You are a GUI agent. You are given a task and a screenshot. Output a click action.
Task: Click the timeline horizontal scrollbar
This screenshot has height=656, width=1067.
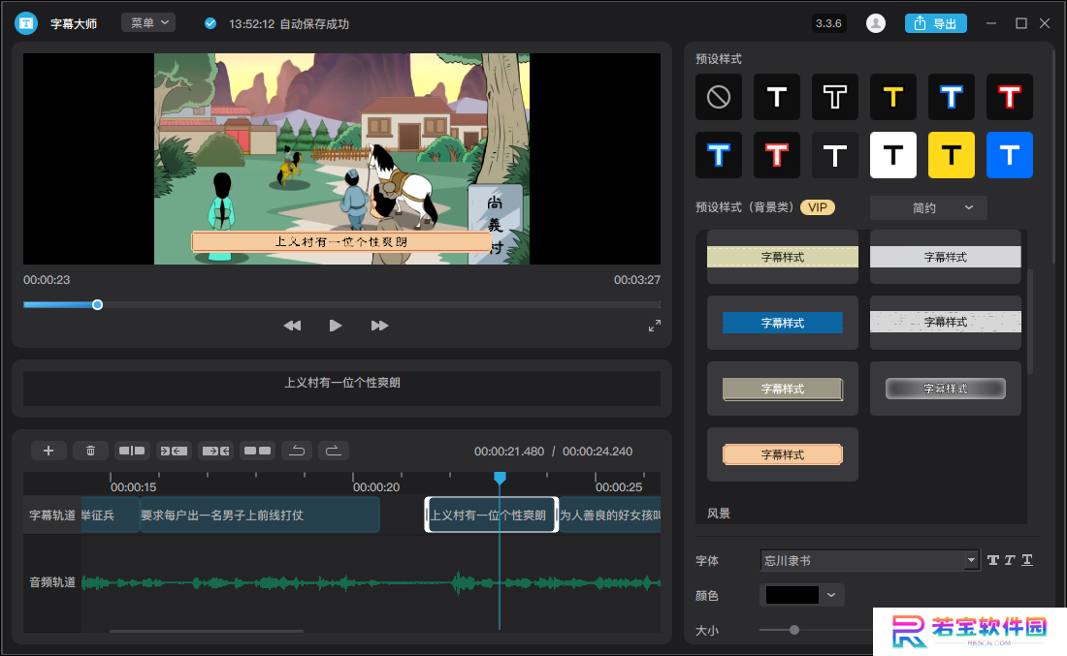click(207, 631)
